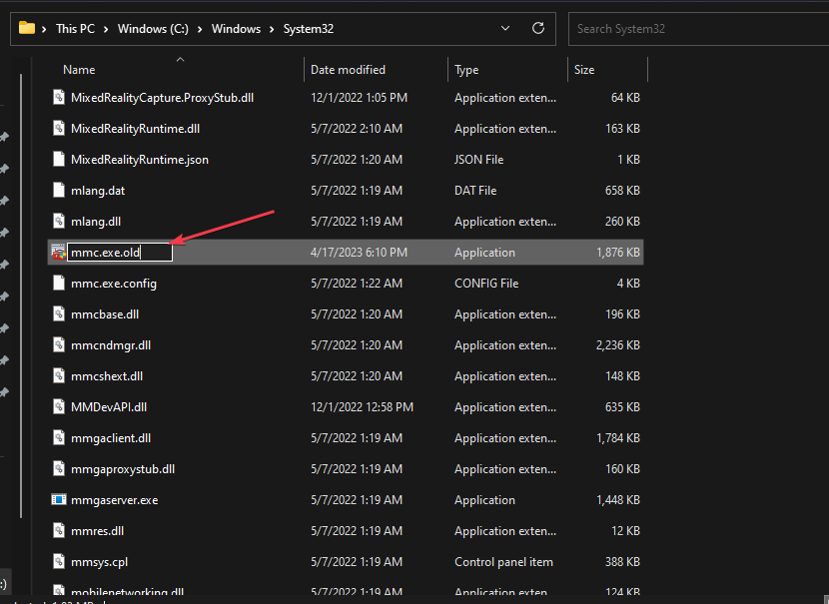This screenshot has height=604, width=829.
Task: Click the Search System32 box
Action: pos(698,29)
